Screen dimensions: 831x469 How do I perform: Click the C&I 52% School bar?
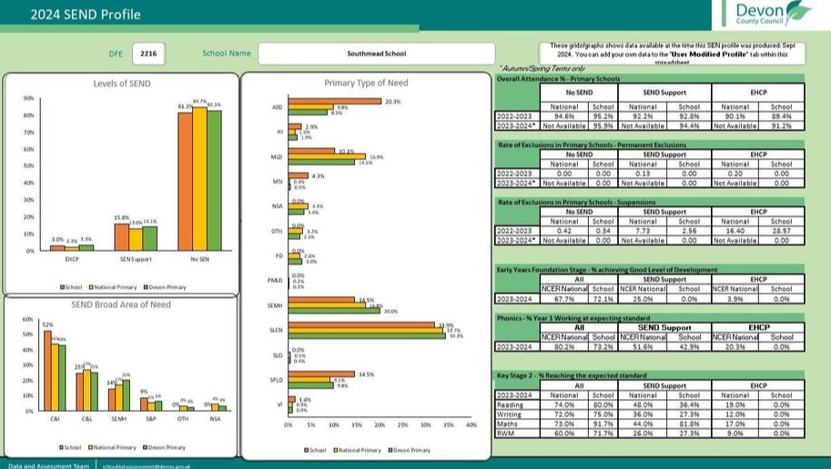pyautogui.click(x=47, y=371)
